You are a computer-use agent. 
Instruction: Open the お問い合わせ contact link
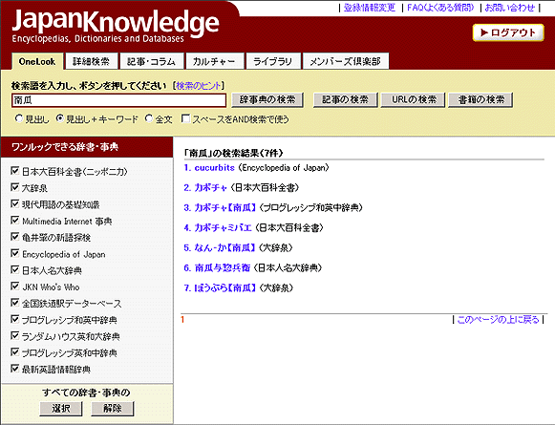pos(509,8)
